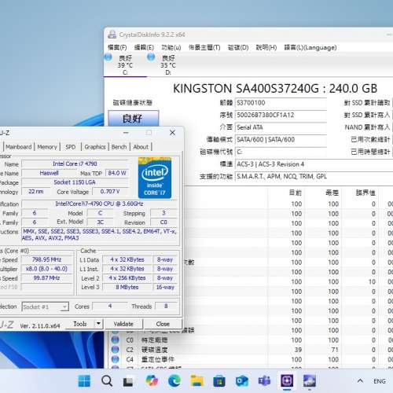Switch to CrystalDiskInfo via its taskbar icon
The image size is (393, 393).
[310, 381]
